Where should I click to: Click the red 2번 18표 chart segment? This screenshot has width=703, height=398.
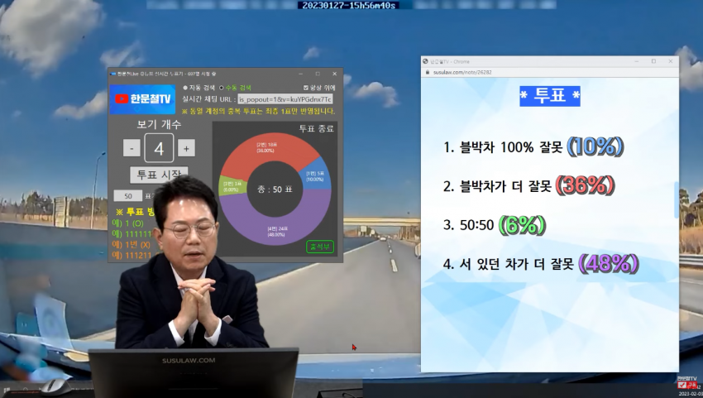pos(269,151)
